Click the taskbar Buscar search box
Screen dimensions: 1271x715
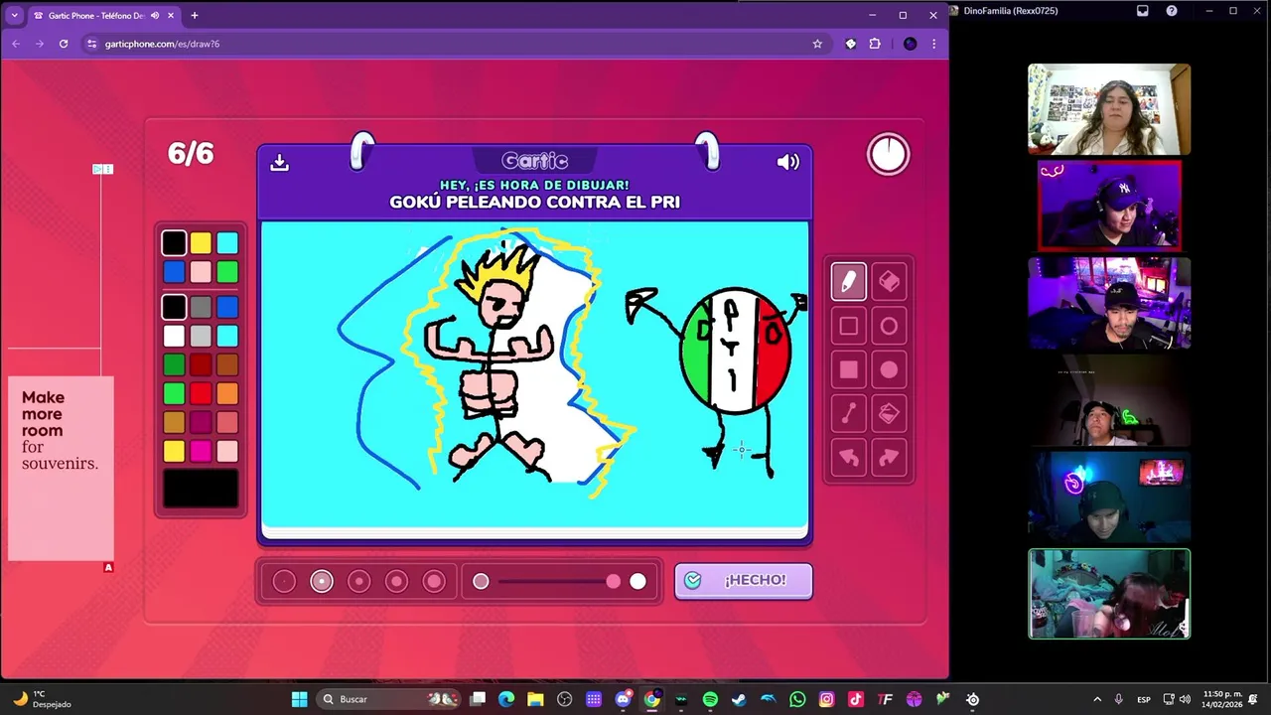(x=389, y=699)
